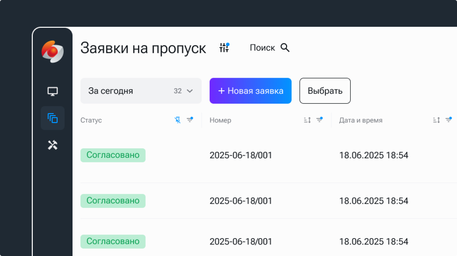Toggle the pin icon in Статус column
The image size is (457, 256).
tap(178, 120)
